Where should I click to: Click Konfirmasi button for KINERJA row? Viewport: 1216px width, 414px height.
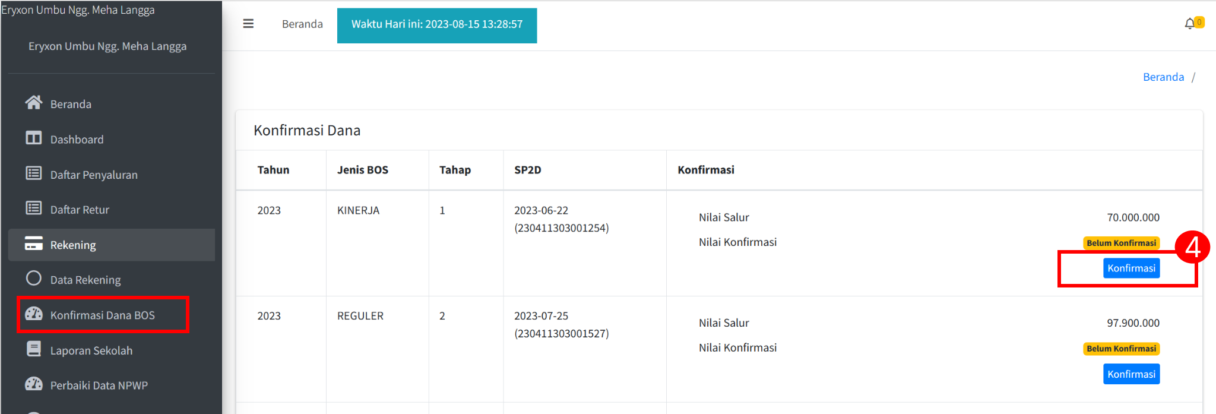(1131, 268)
